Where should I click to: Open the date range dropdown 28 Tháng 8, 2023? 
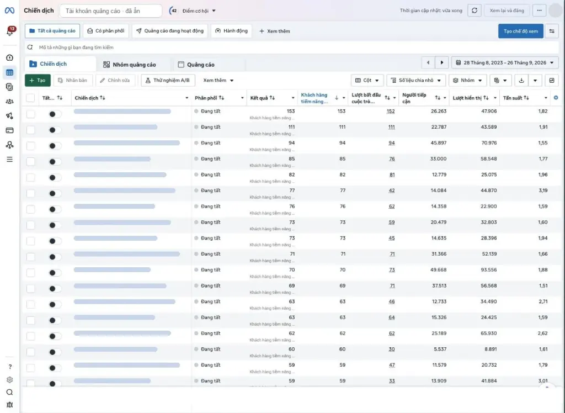click(x=505, y=62)
